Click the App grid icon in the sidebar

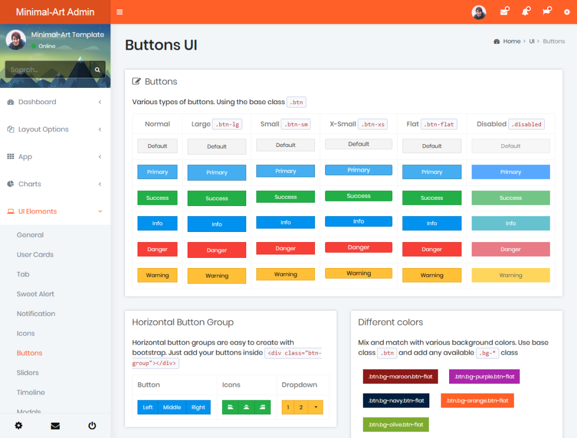(11, 157)
